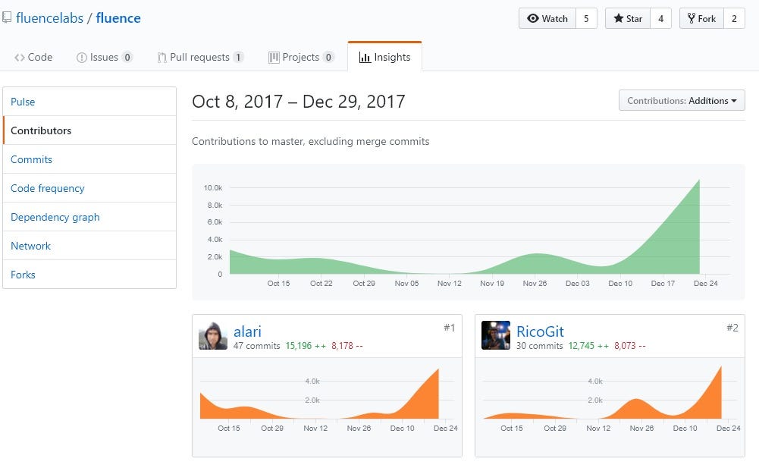The height and width of the screenshot is (468, 759).
Task: Click RicoGit's 12,745 ++ additions count
Action: tap(588, 346)
